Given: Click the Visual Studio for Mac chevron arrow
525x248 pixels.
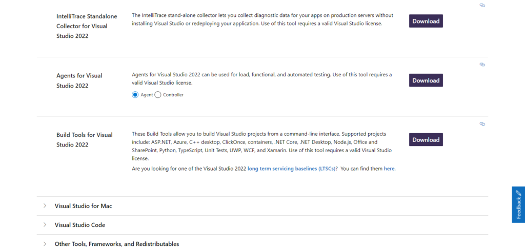Looking at the screenshot, I should (45, 206).
